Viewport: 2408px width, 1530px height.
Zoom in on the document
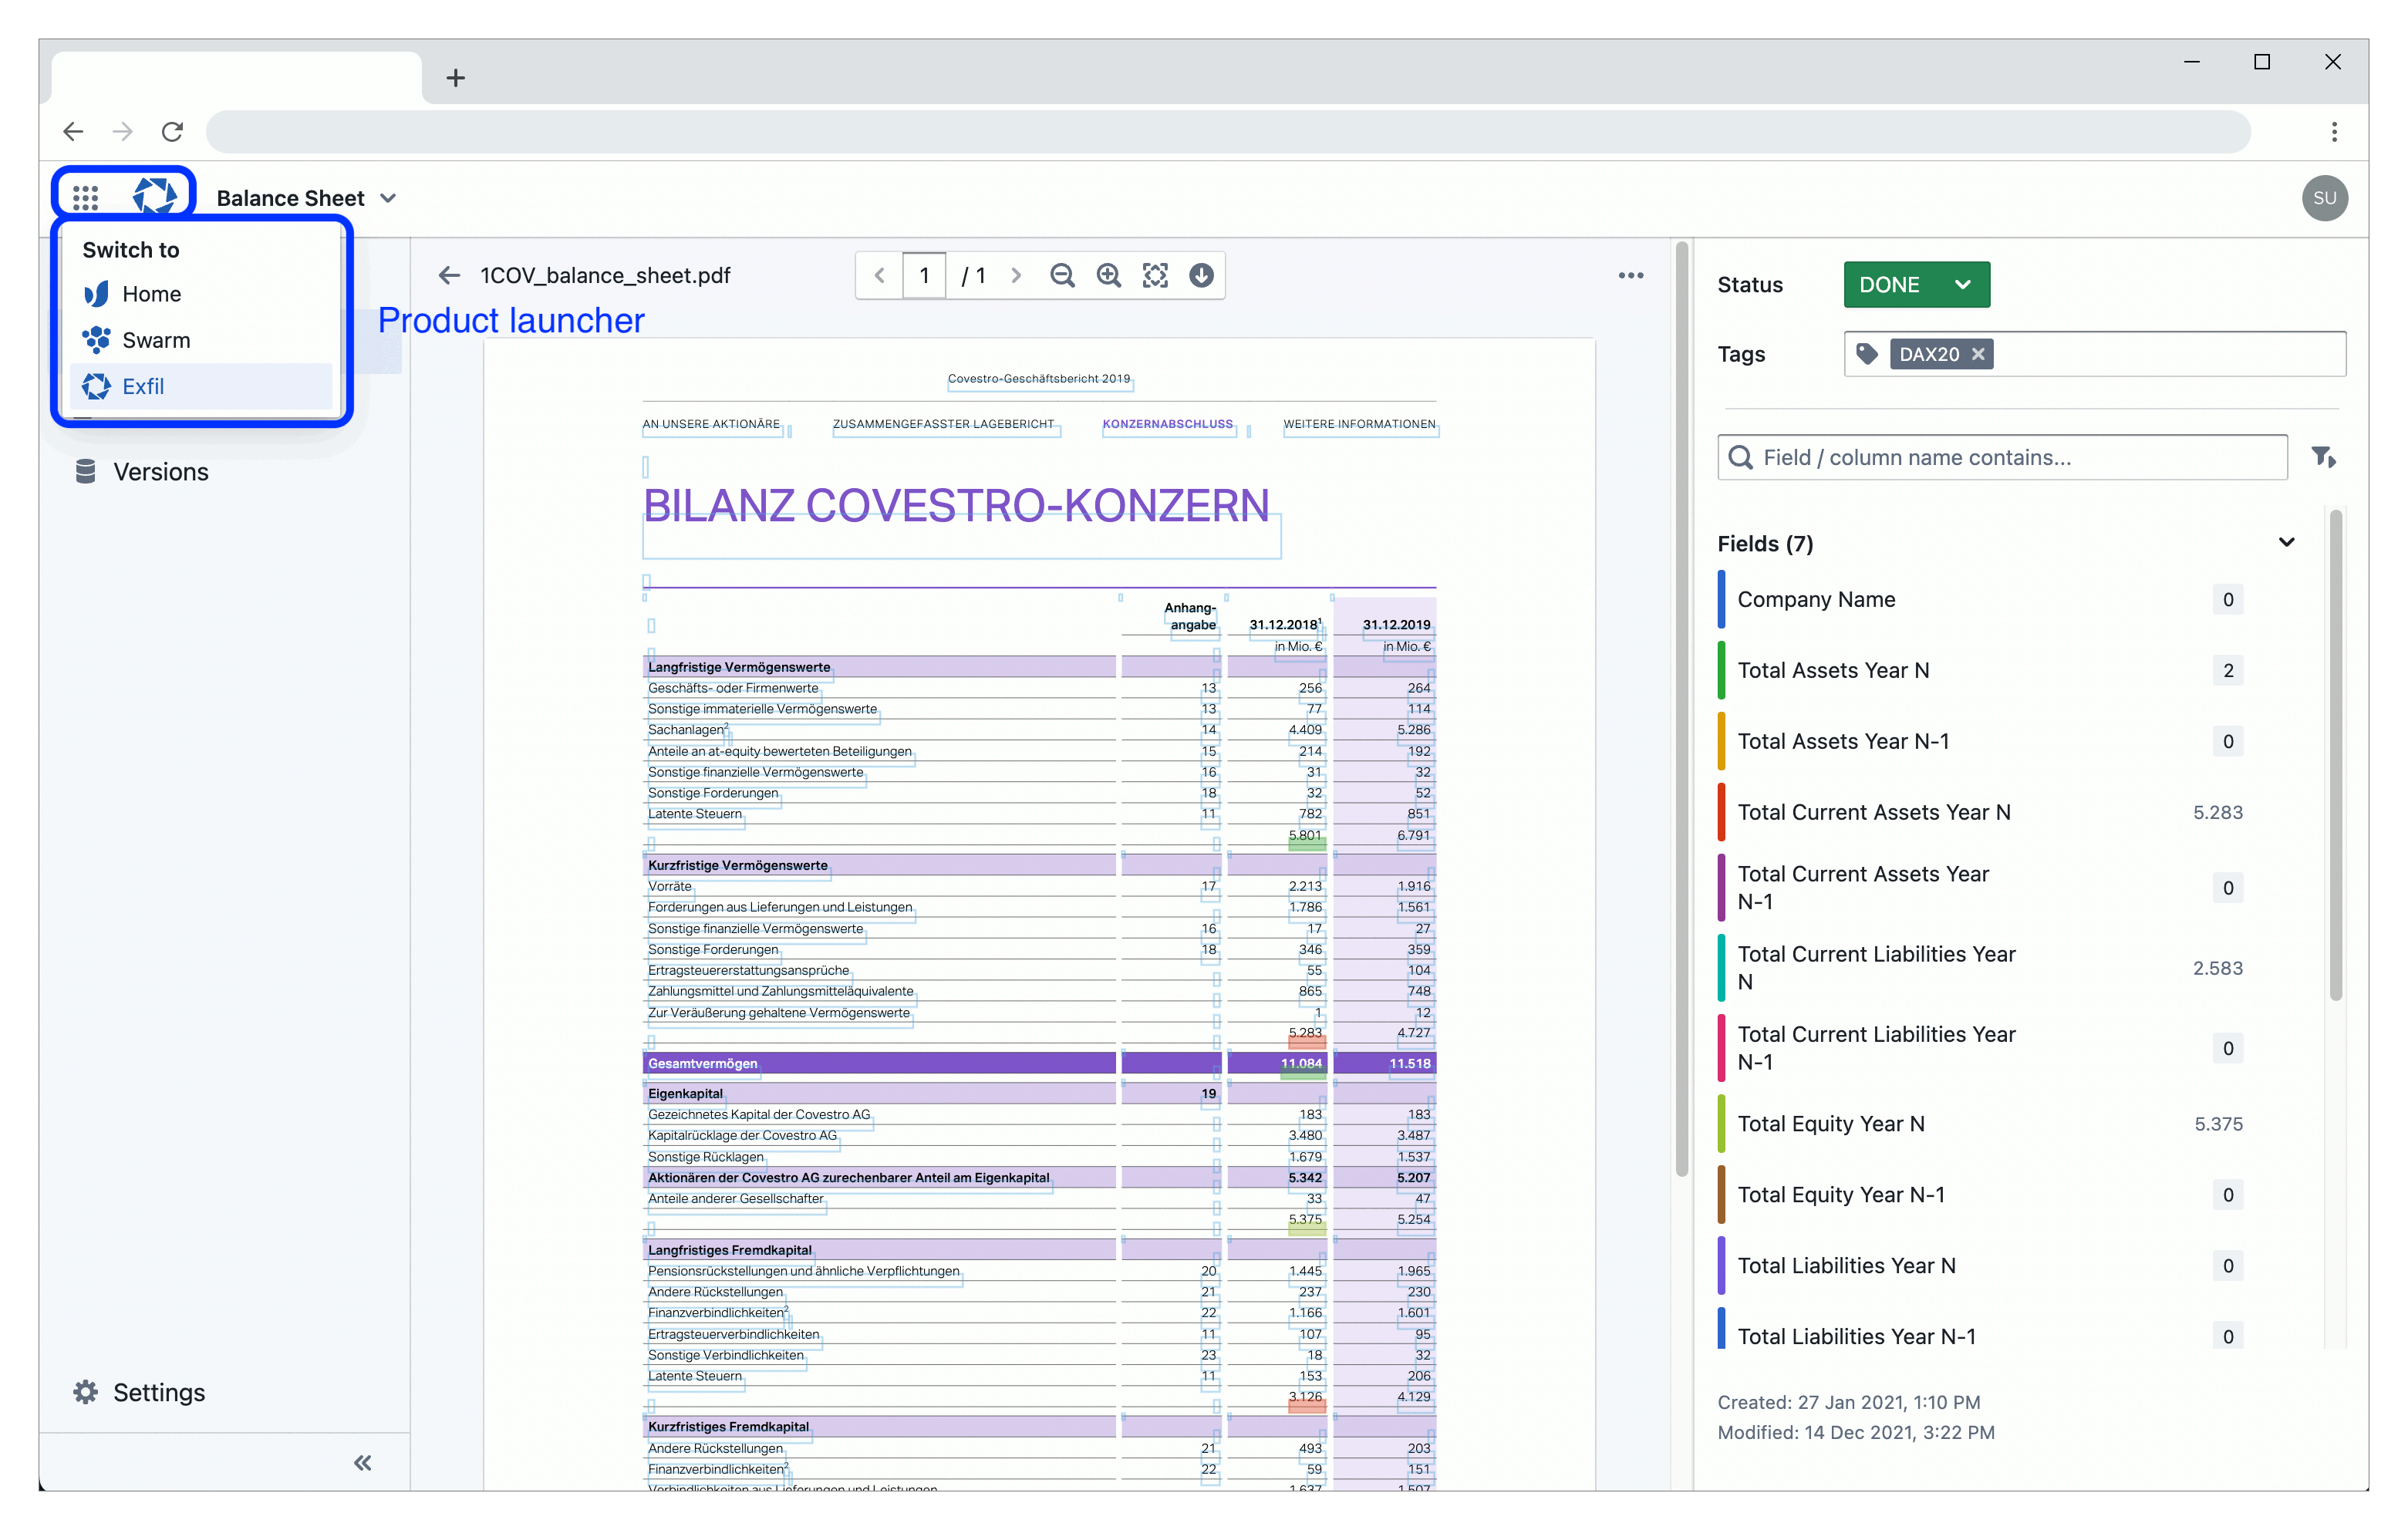(1108, 275)
